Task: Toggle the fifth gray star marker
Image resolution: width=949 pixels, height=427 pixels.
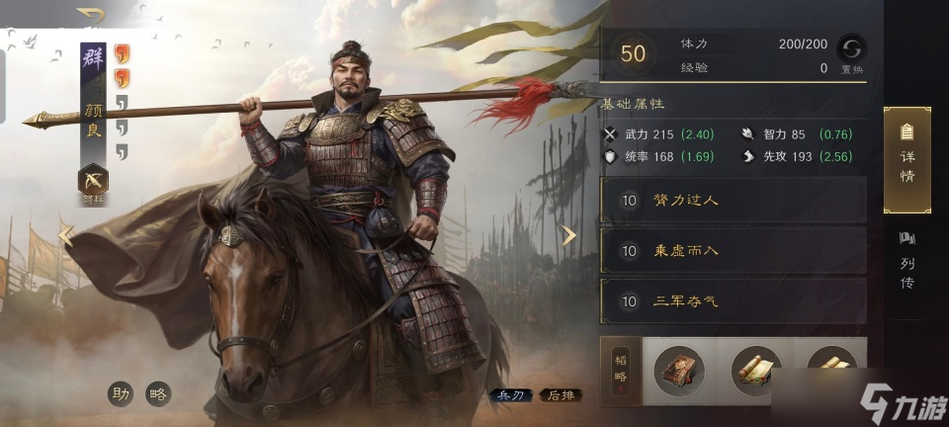Action: 123,152
